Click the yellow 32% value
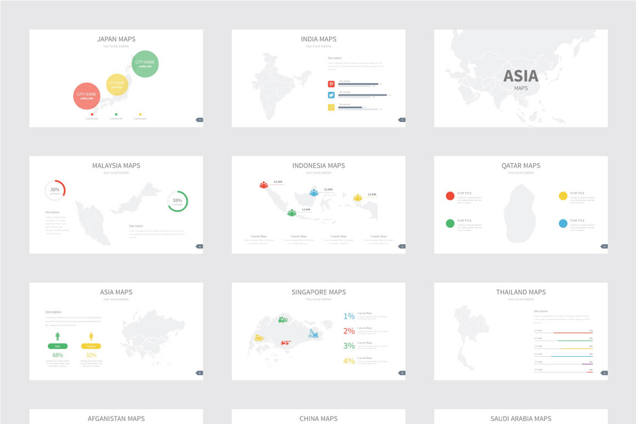Screen dimensions: 636x424 click(x=91, y=355)
